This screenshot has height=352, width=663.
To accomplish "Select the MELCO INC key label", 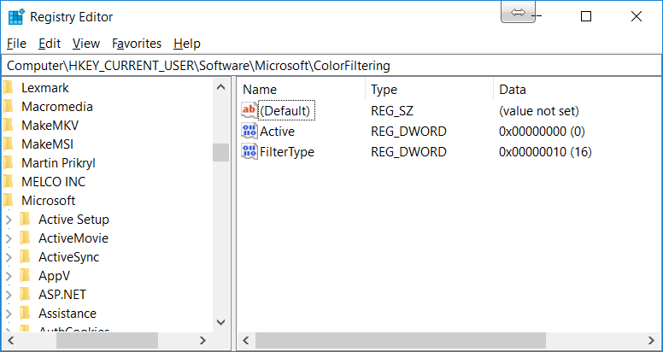I will point(53,182).
